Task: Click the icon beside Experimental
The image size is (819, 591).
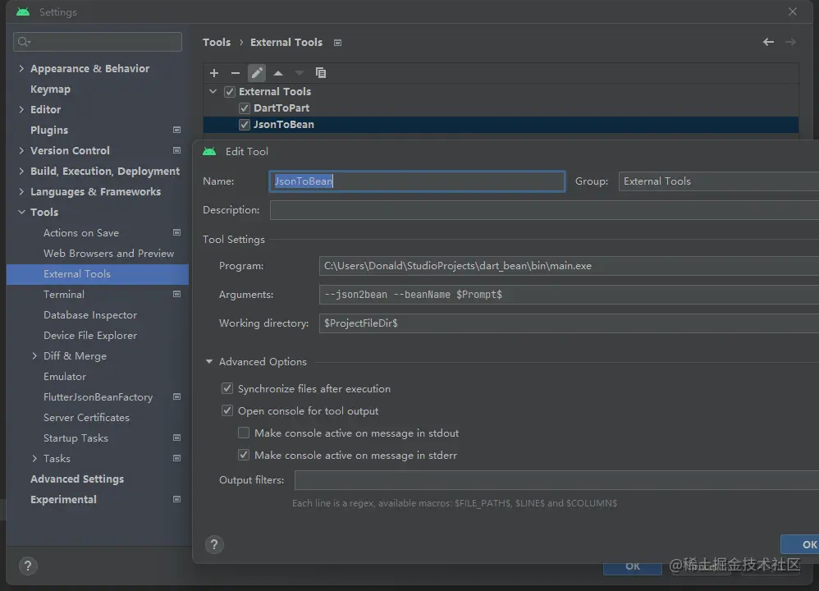Action: [x=176, y=499]
